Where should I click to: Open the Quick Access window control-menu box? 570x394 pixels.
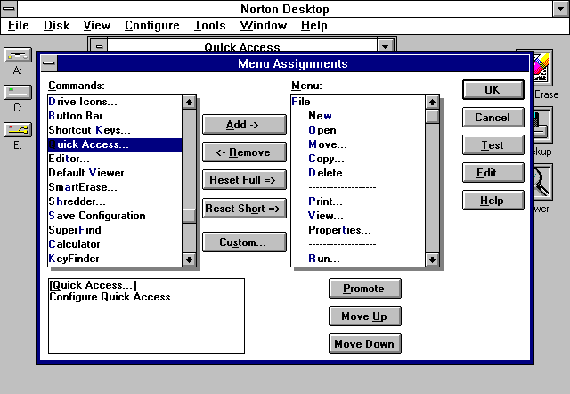click(99, 46)
